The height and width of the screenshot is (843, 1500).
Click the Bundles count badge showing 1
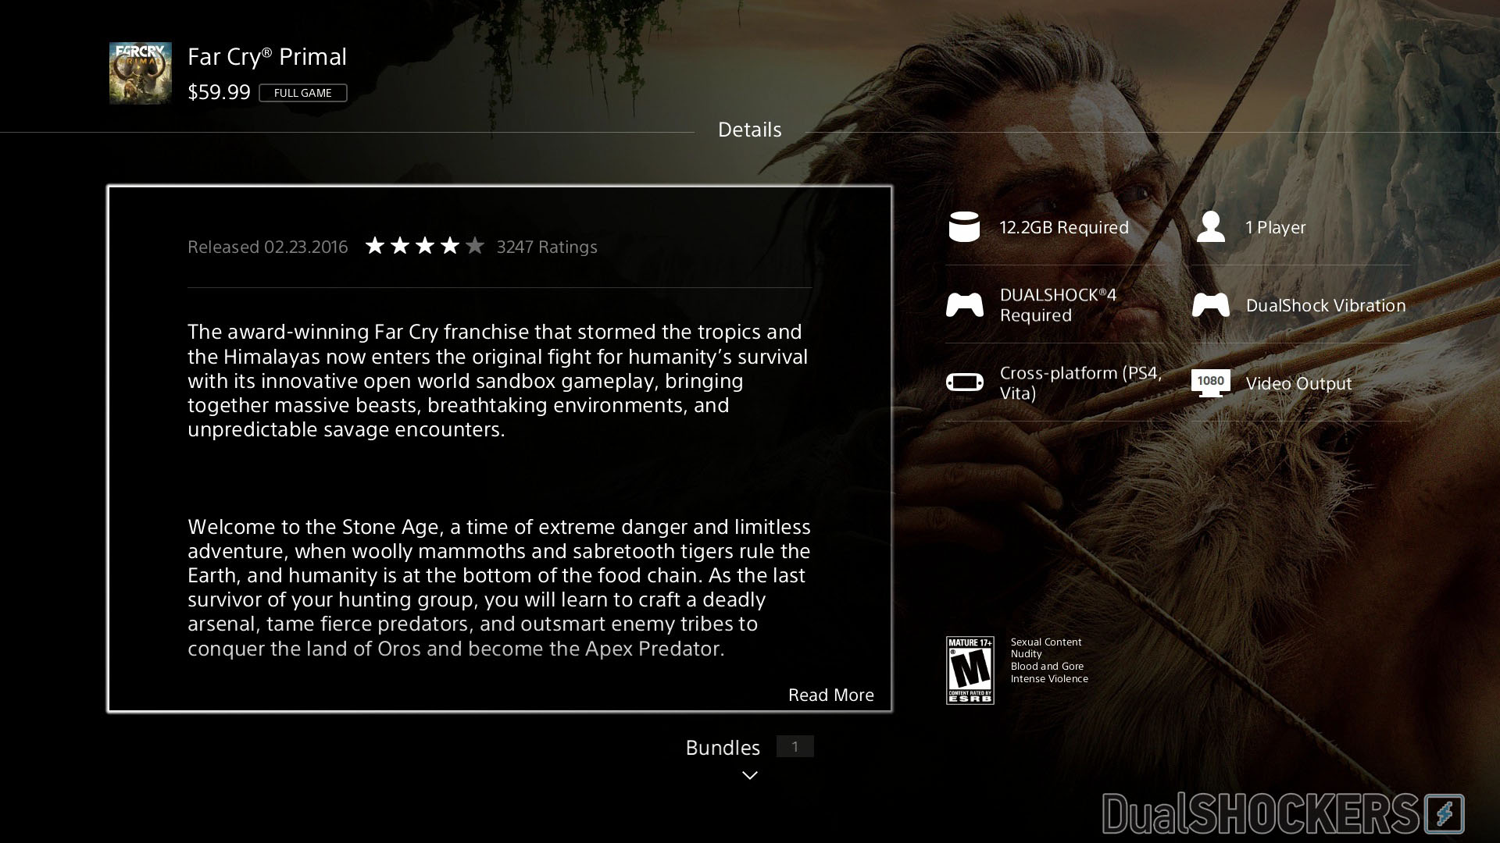(795, 747)
